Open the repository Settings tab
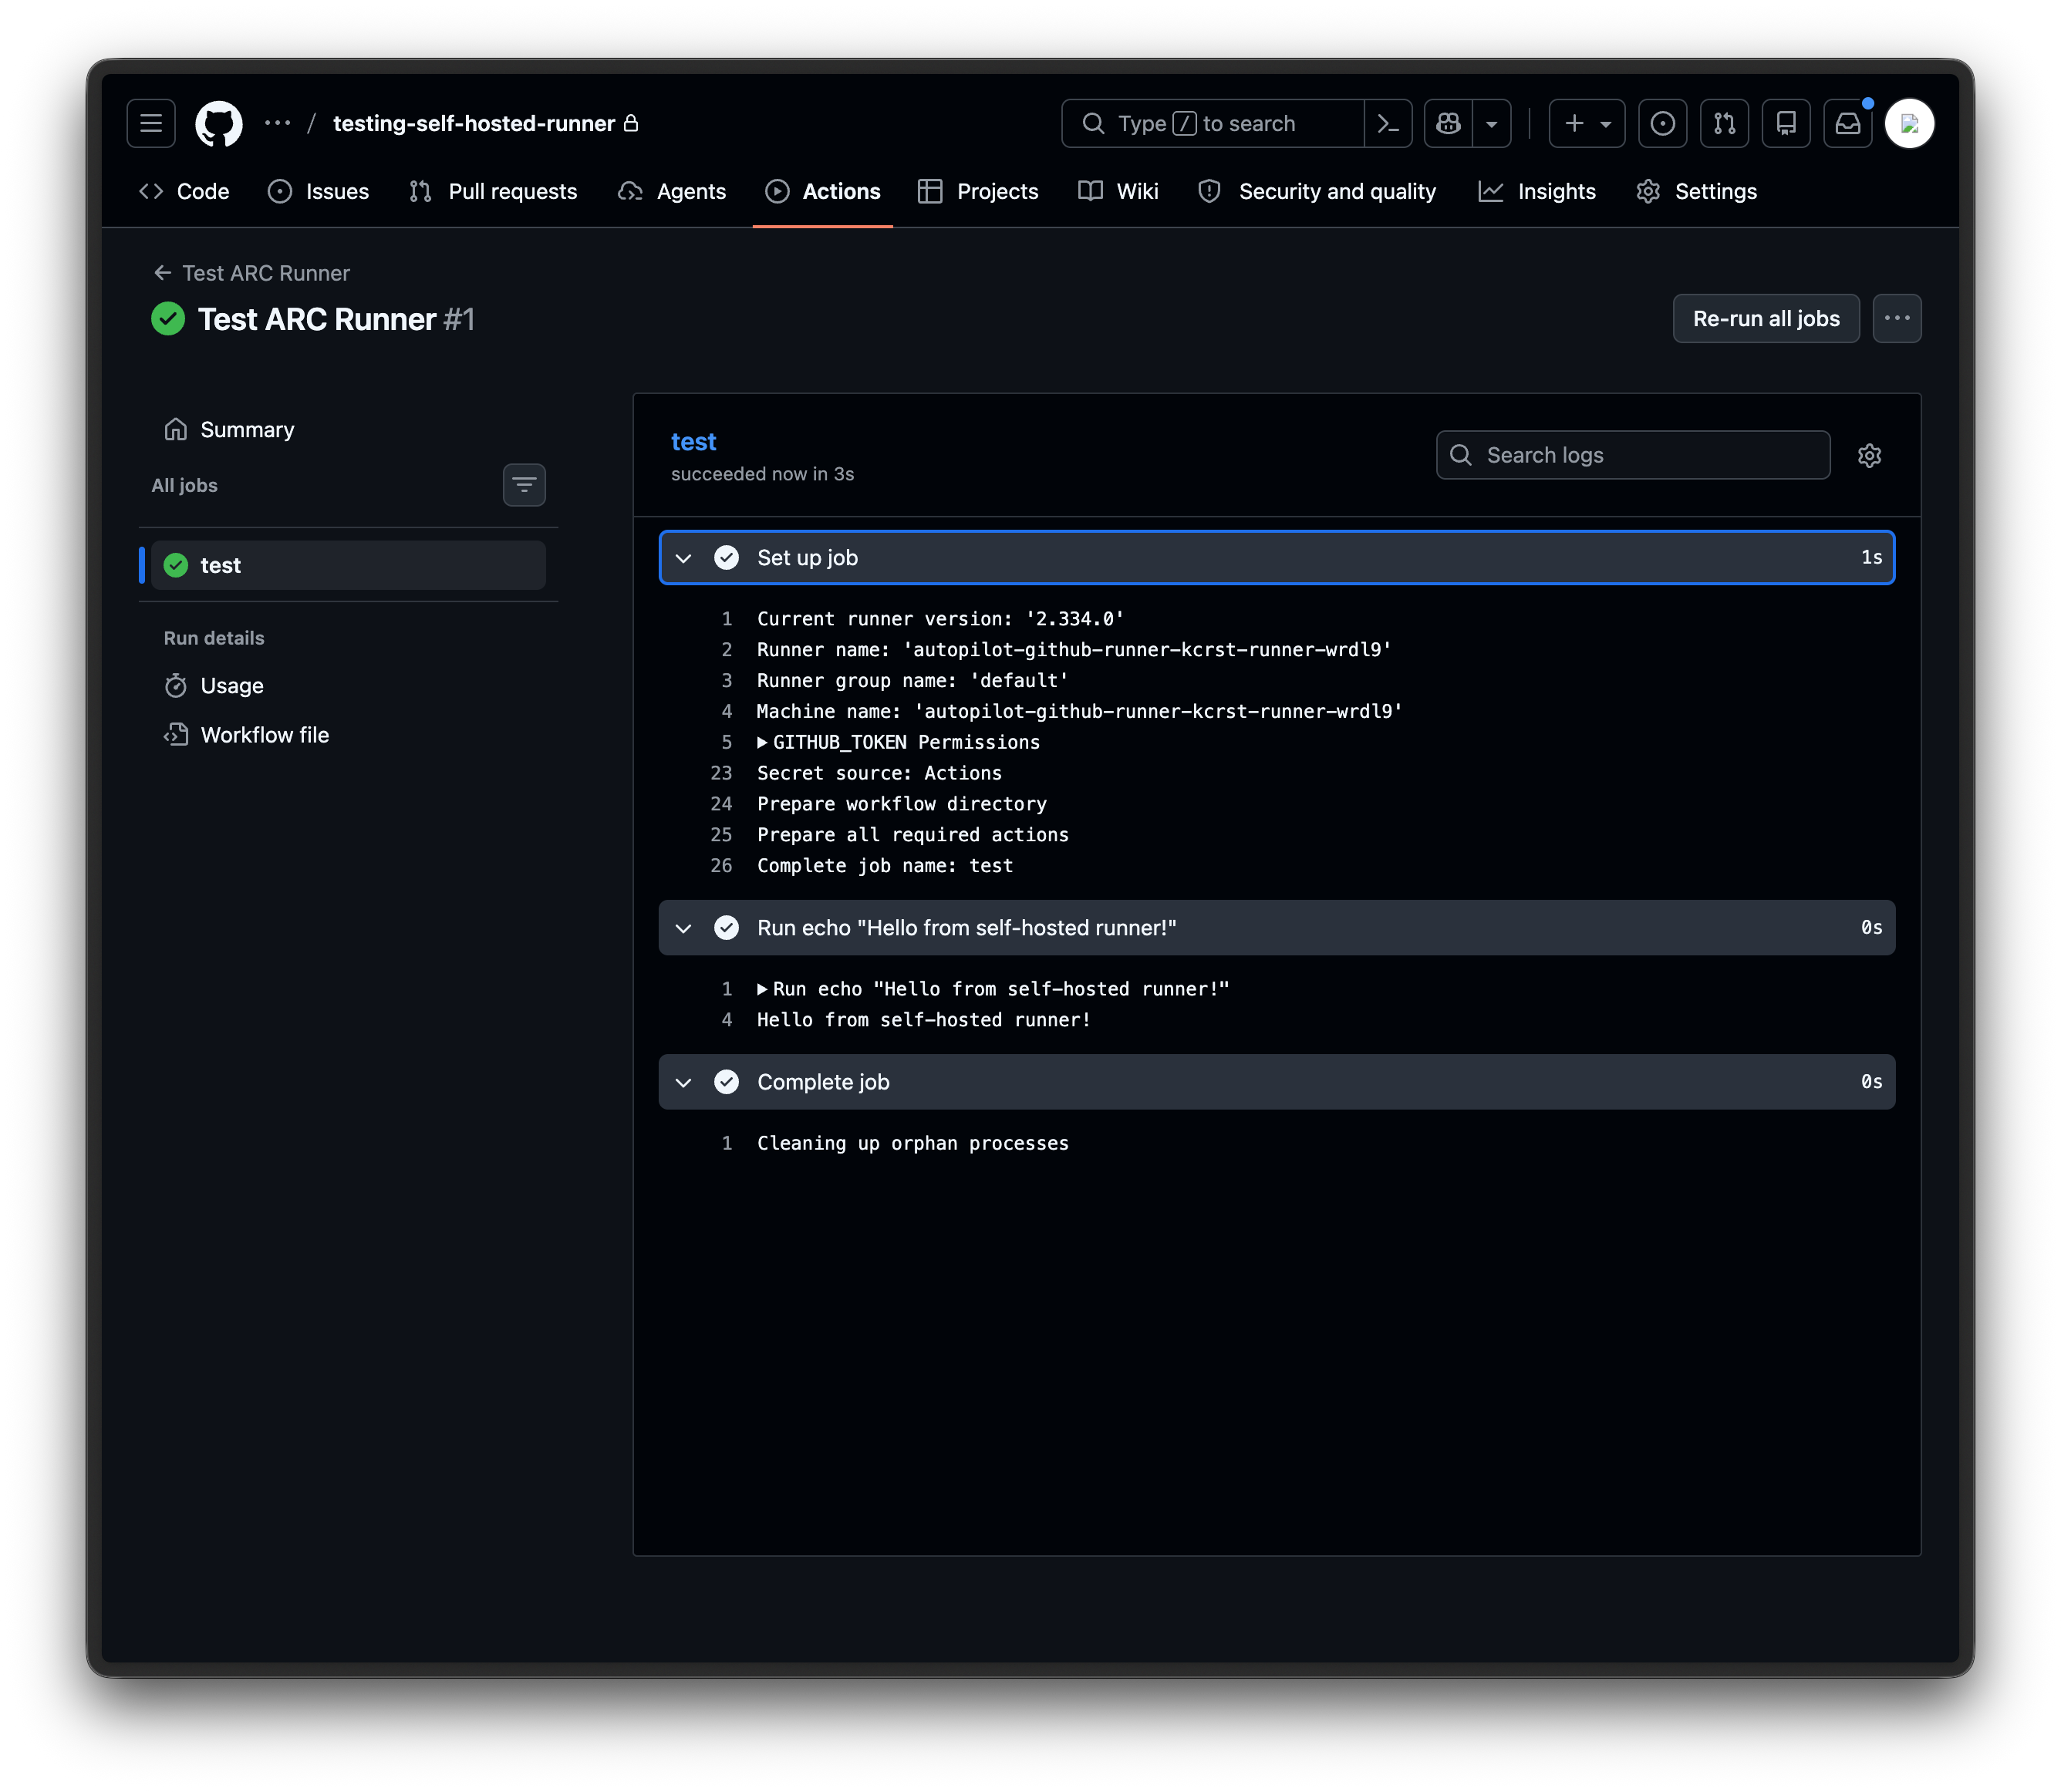The width and height of the screenshot is (2061, 1792). [x=1697, y=191]
